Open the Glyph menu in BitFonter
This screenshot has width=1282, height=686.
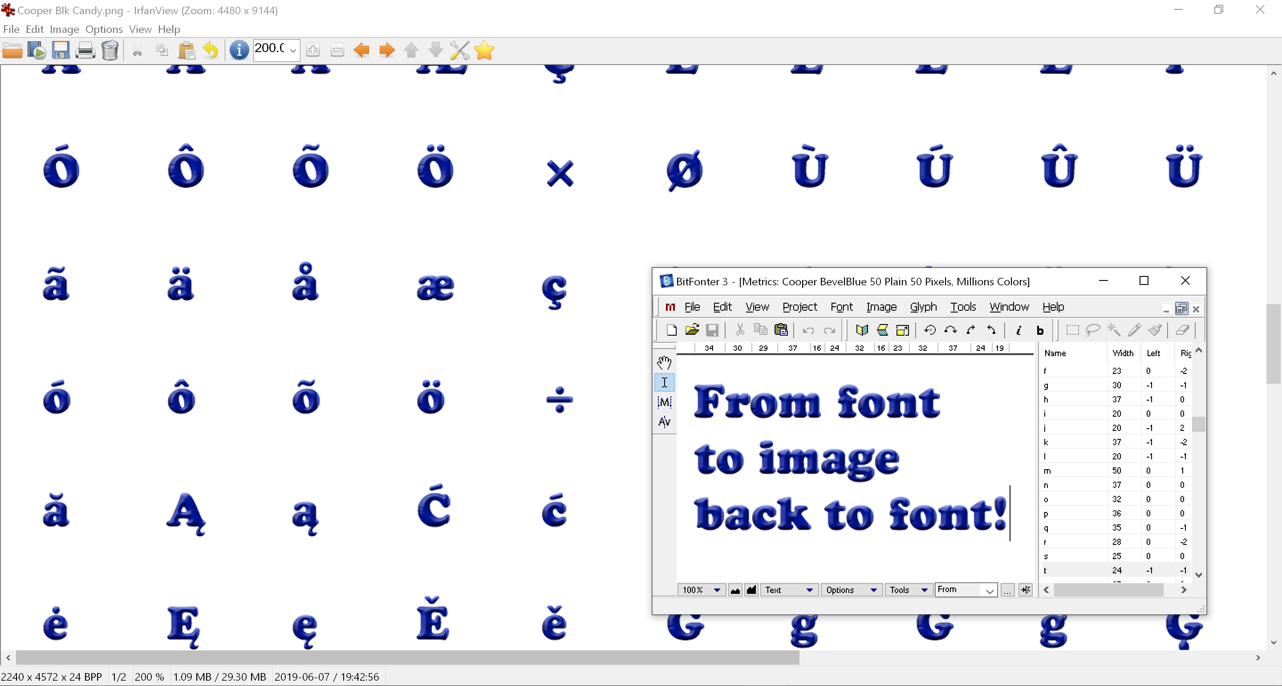(x=923, y=307)
